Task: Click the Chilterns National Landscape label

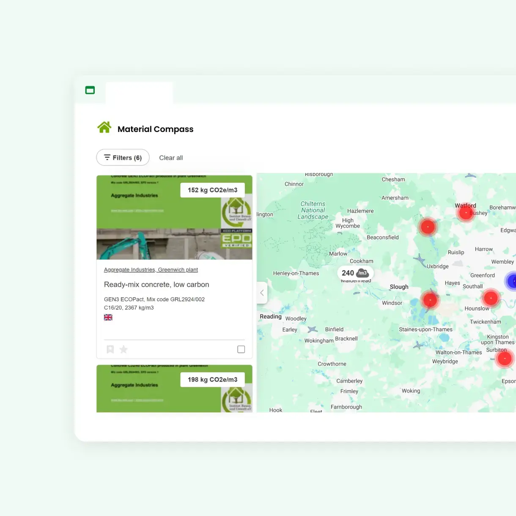Action: (313, 210)
